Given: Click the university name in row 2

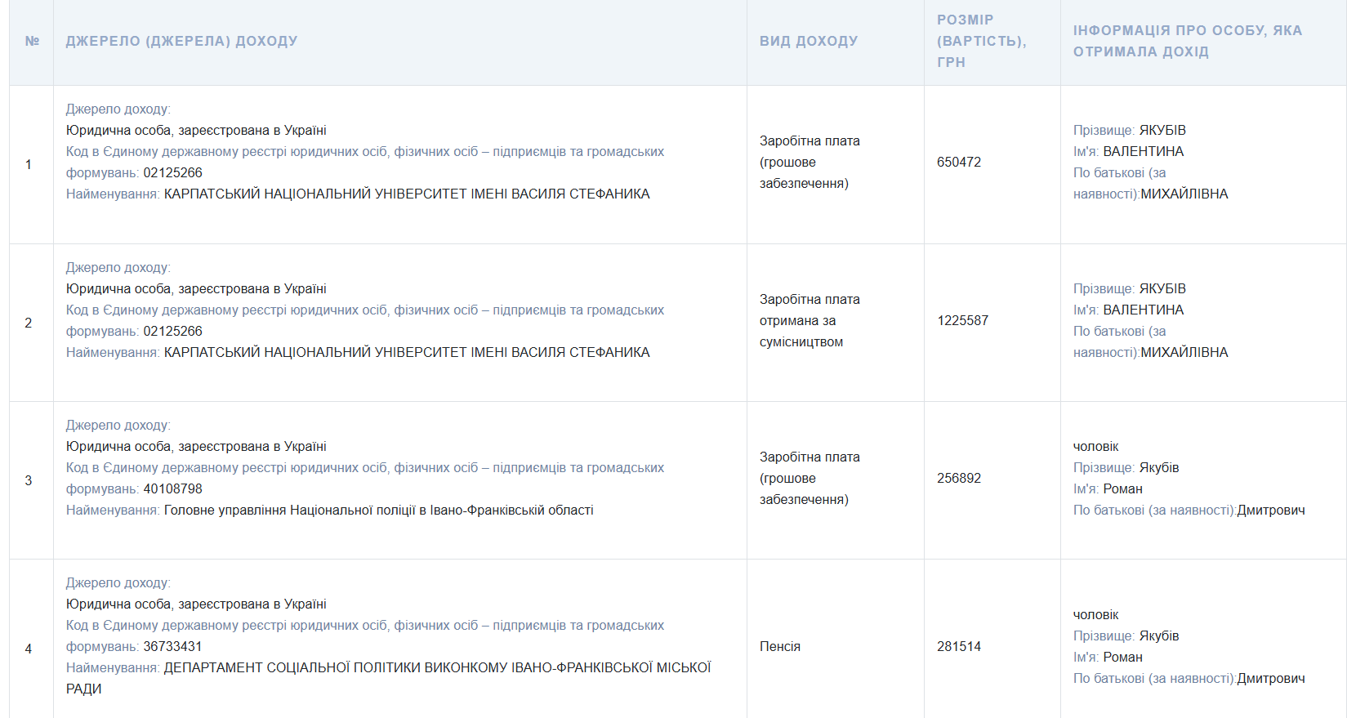Looking at the screenshot, I should click(406, 352).
